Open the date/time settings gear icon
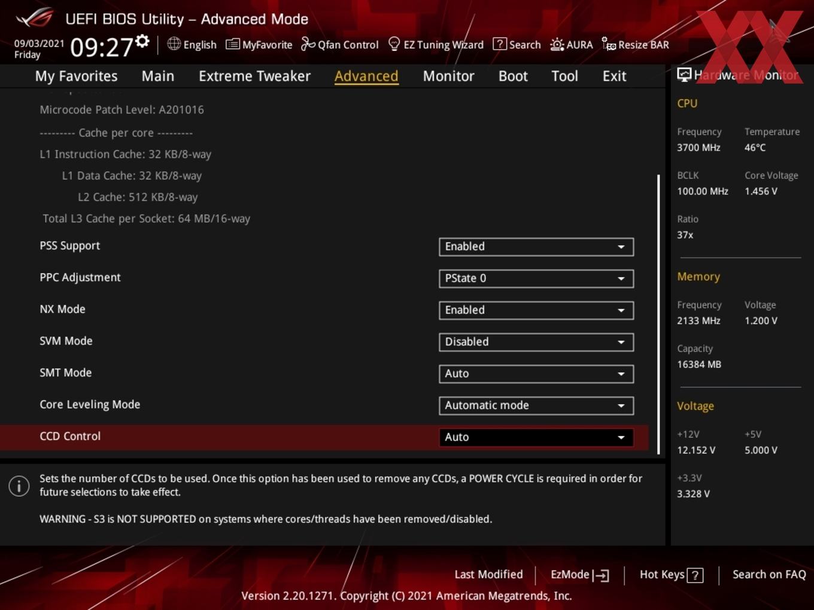Screen dimensions: 814x610 point(142,41)
